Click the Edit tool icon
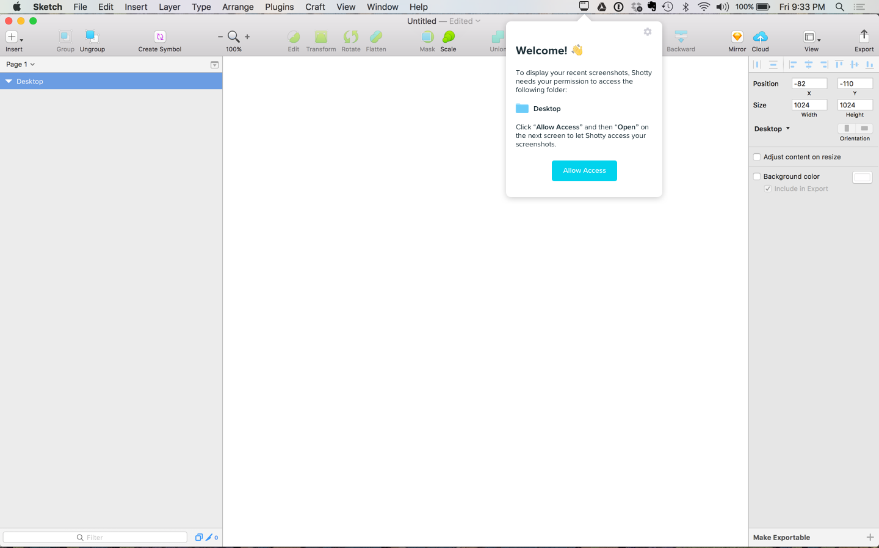879x548 pixels. pyautogui.click(x=294, y=37)
